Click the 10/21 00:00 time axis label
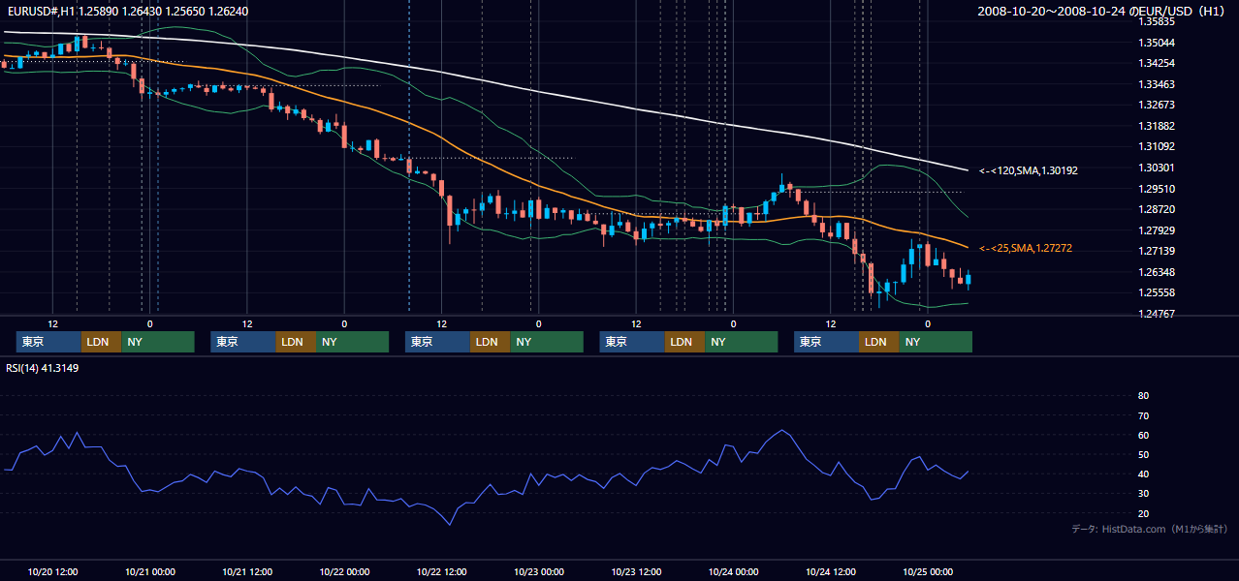This screenshot has width=1239, height=581. pos(149,571)
